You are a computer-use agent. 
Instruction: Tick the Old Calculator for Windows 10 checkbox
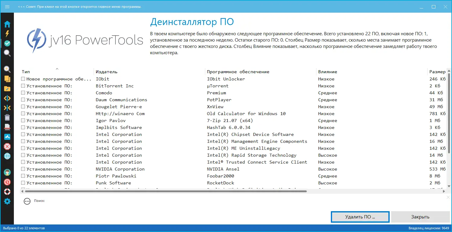[23, 114]
